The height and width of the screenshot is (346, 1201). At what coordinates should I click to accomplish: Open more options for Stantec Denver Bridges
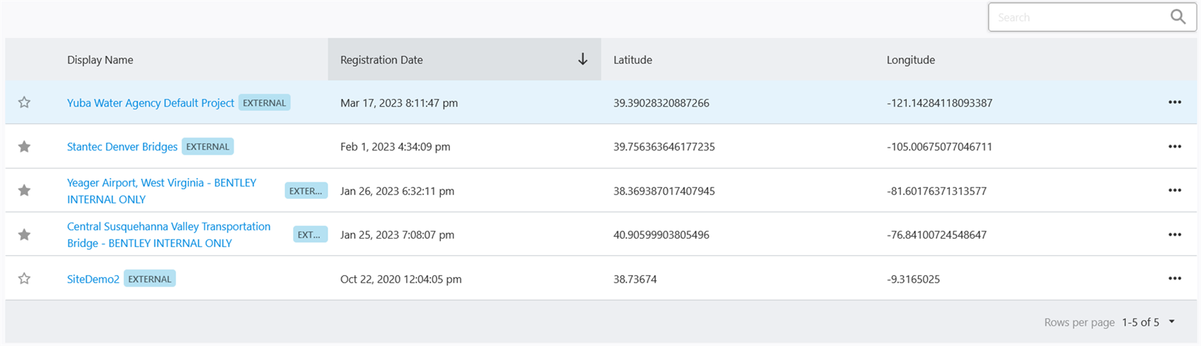click(x=1174, y=146)
